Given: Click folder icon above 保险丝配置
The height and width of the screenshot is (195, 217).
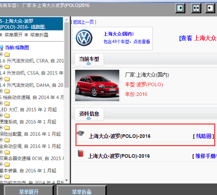Looking at the screenshot, I should coord(7,128).
